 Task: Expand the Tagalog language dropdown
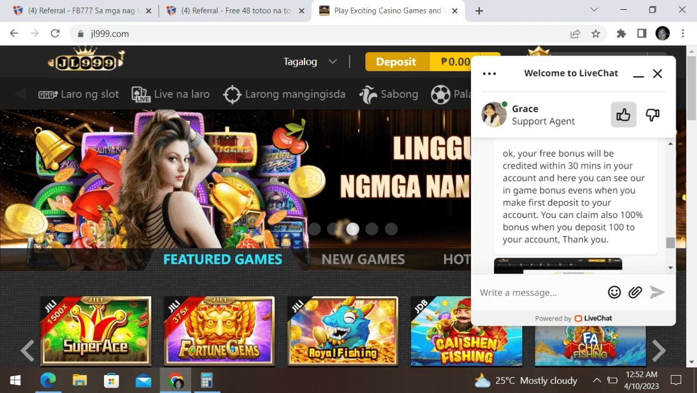(310, 62)
